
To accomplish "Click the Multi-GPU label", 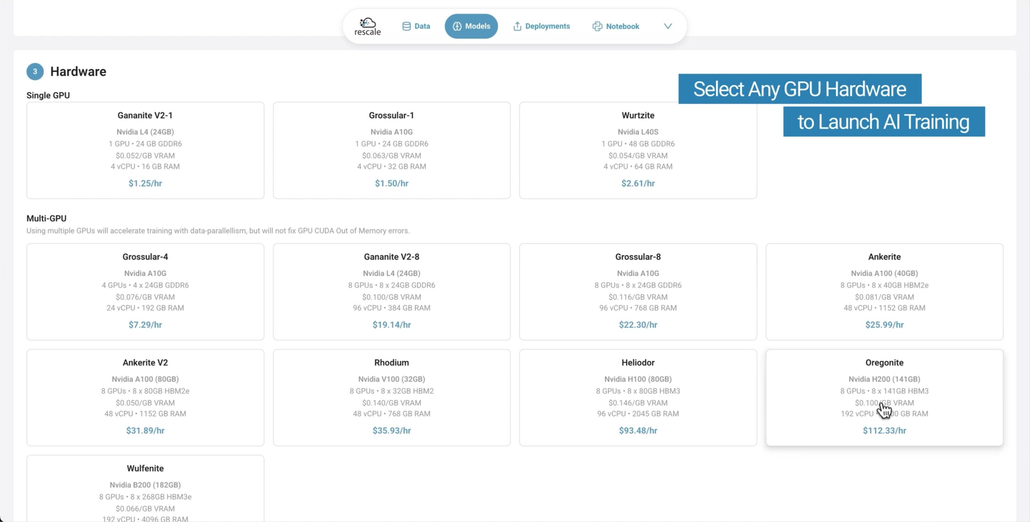I will [x=47, y=218].
